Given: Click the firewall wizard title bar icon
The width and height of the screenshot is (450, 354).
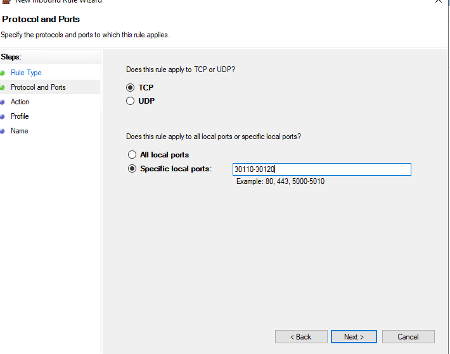Looking at the screenshot, I should pos(6,1).
